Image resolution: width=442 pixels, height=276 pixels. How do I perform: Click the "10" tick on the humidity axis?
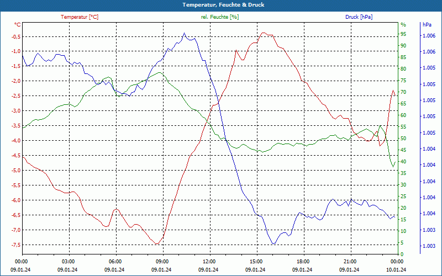point(403,231)
